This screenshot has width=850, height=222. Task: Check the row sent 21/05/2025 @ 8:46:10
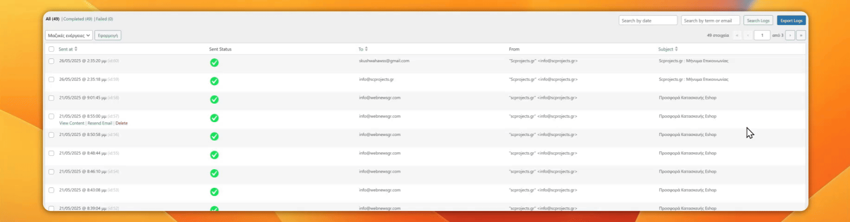(52, 172)
